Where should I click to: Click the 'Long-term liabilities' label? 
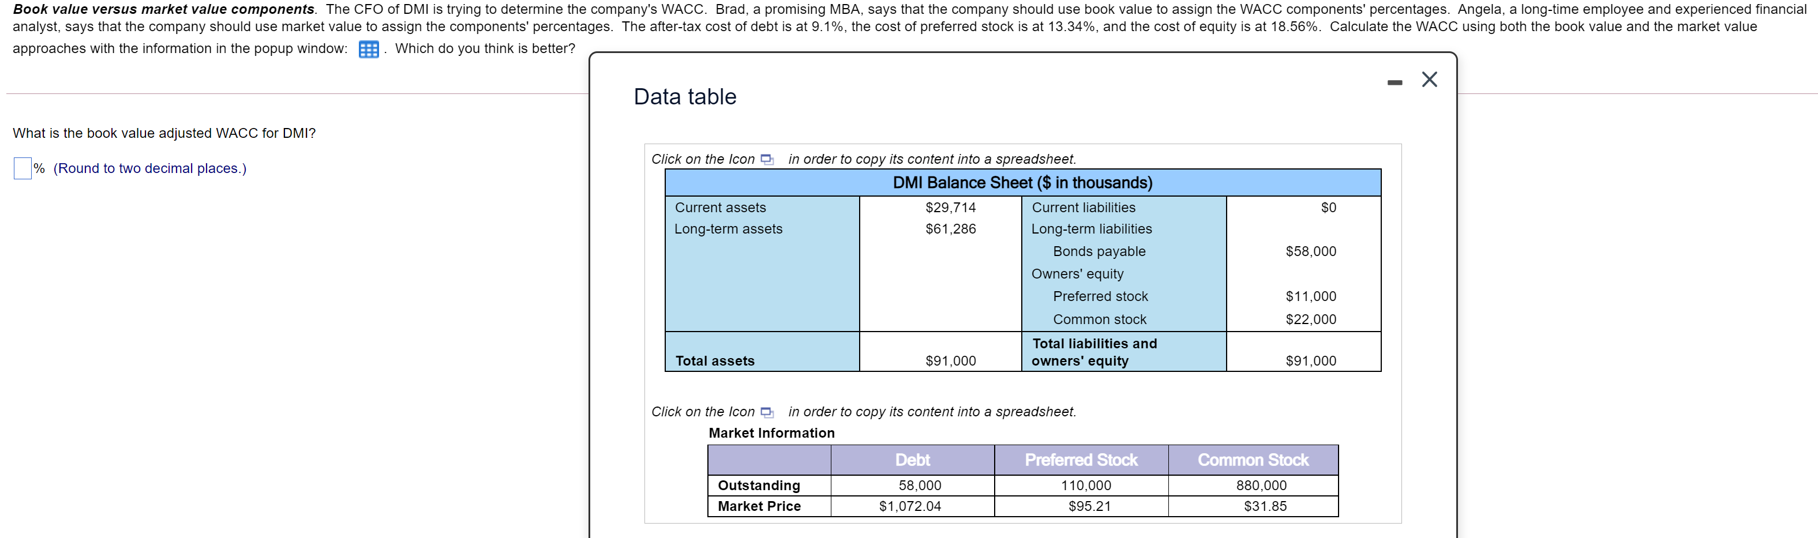pyautogui.click(x=1091, y=229)
